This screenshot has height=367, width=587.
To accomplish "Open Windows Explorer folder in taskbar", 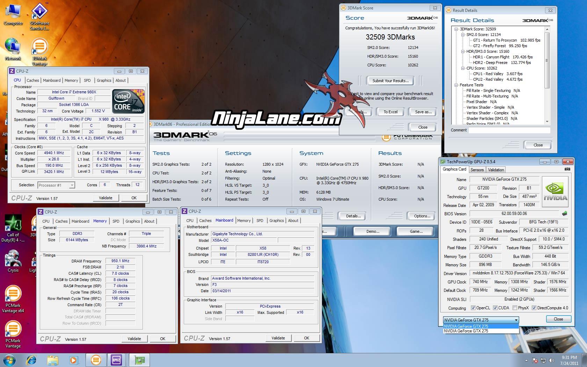I will coord(53,360).
